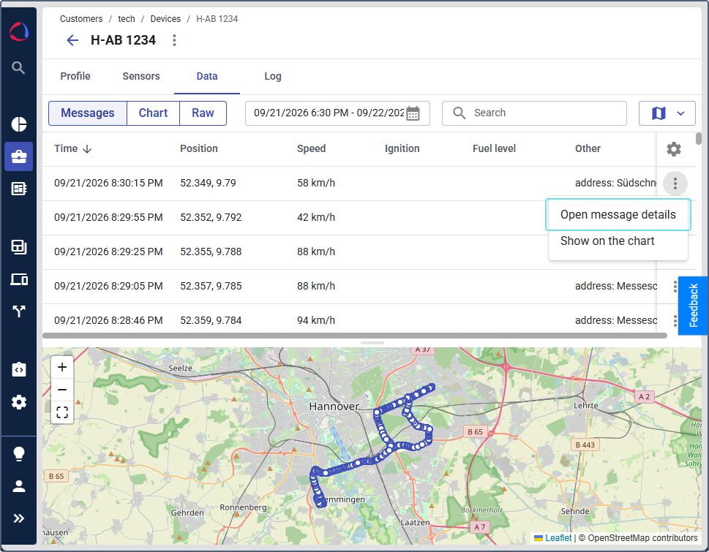
Task: Open the sidebar settings gear icon
Action: [x=18, y=401]
